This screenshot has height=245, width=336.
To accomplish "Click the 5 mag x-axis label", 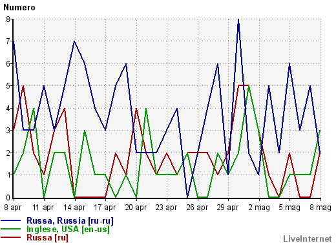I will tap(289, 208).
